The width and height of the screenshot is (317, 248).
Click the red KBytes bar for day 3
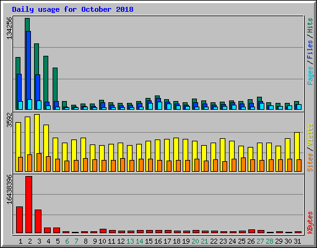38,221
